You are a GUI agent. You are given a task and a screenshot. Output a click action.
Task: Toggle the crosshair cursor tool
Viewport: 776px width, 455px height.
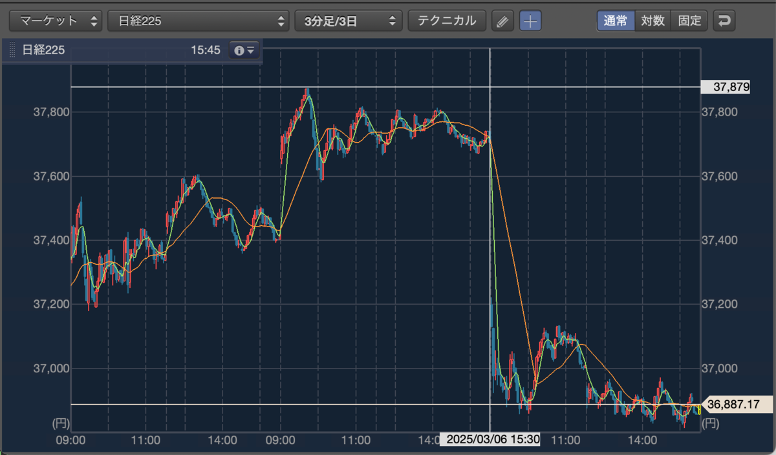point(530,21)
